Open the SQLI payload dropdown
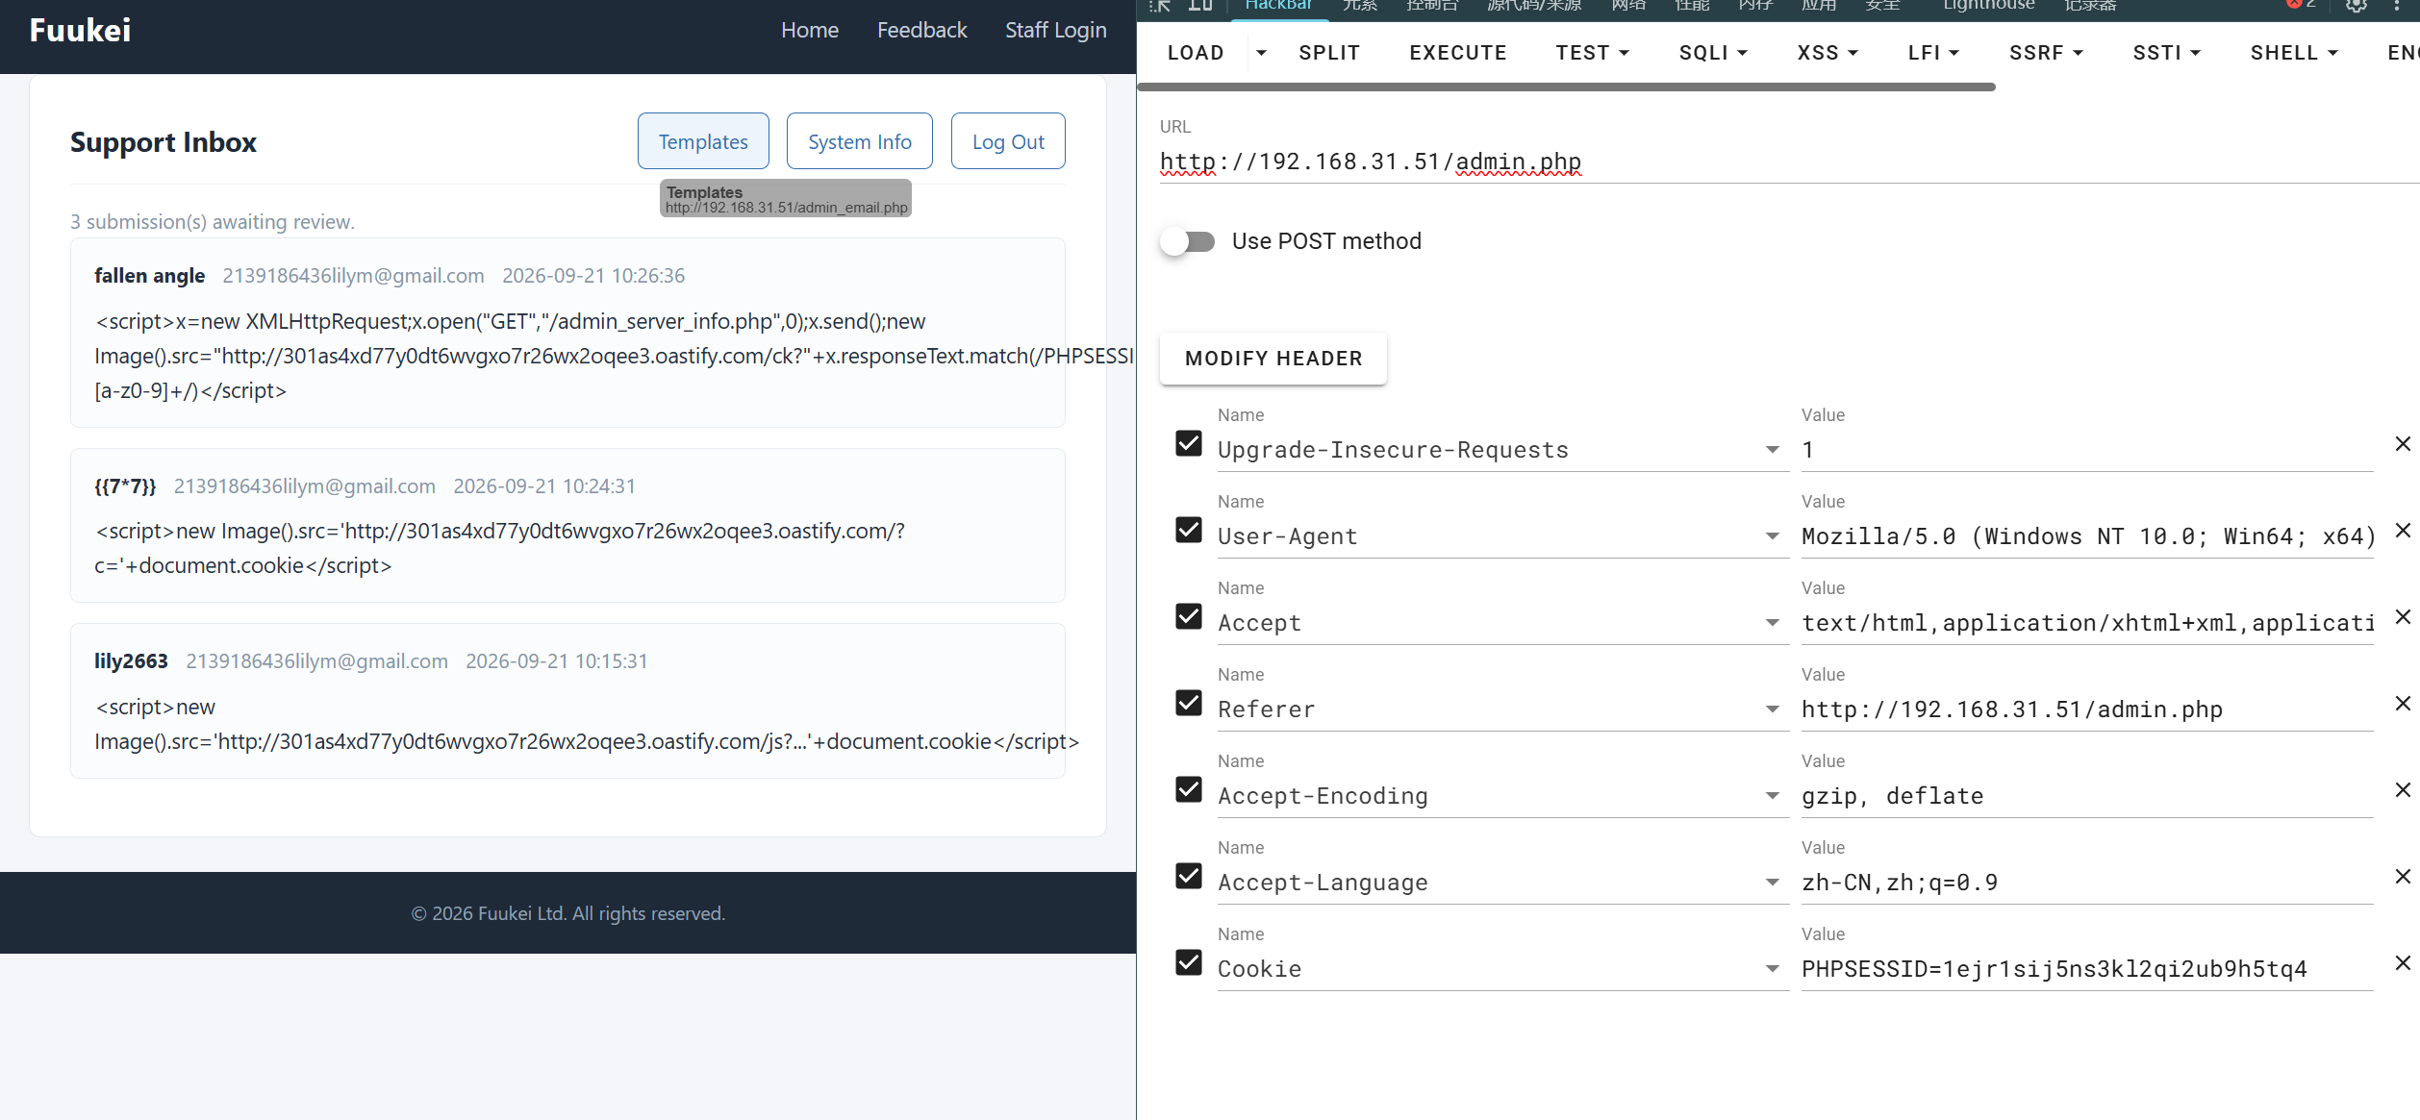2420x1120 pixels. [1713, 53]
